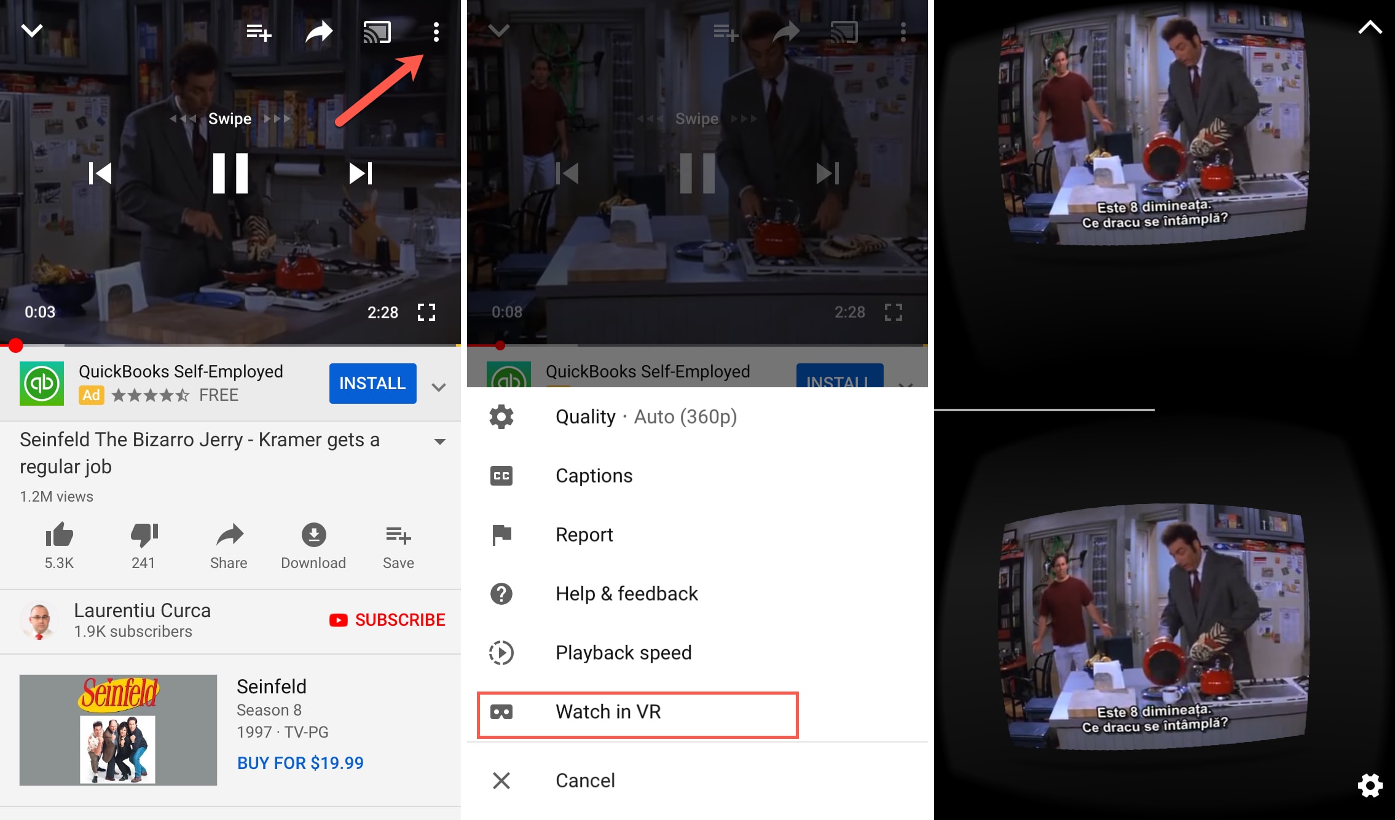
Task: Install the QuickBooks Self-Employed app
Action: point(372,384)
